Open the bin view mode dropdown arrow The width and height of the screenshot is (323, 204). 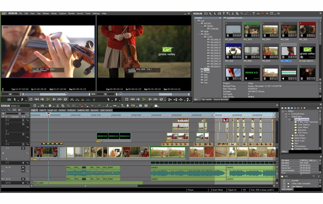pos(275,14)
